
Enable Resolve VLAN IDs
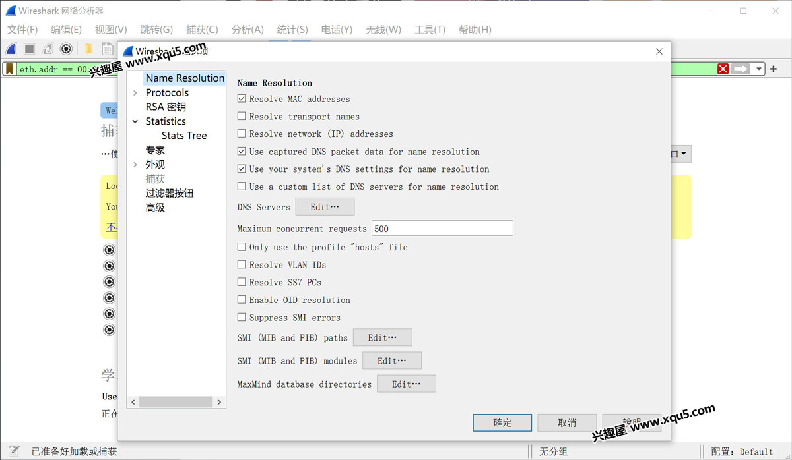[x=242, y=265]
